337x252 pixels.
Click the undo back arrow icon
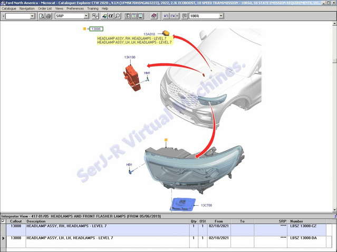(166, 16)
